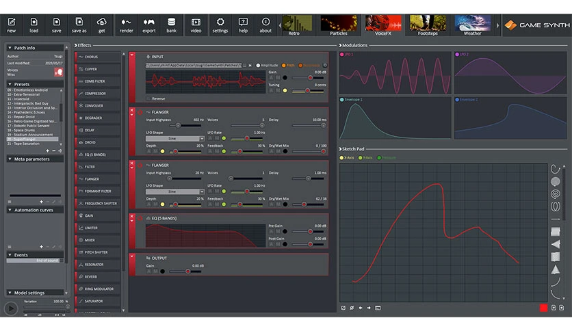Open the first Flanger LFO Shape dropdown
The image size is (572, 331).
pos(174,139)
